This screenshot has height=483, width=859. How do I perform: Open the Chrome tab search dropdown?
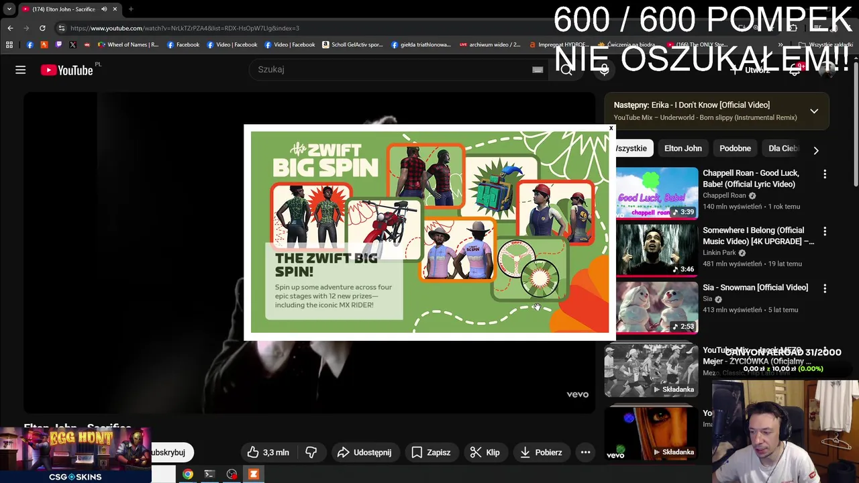9,9
